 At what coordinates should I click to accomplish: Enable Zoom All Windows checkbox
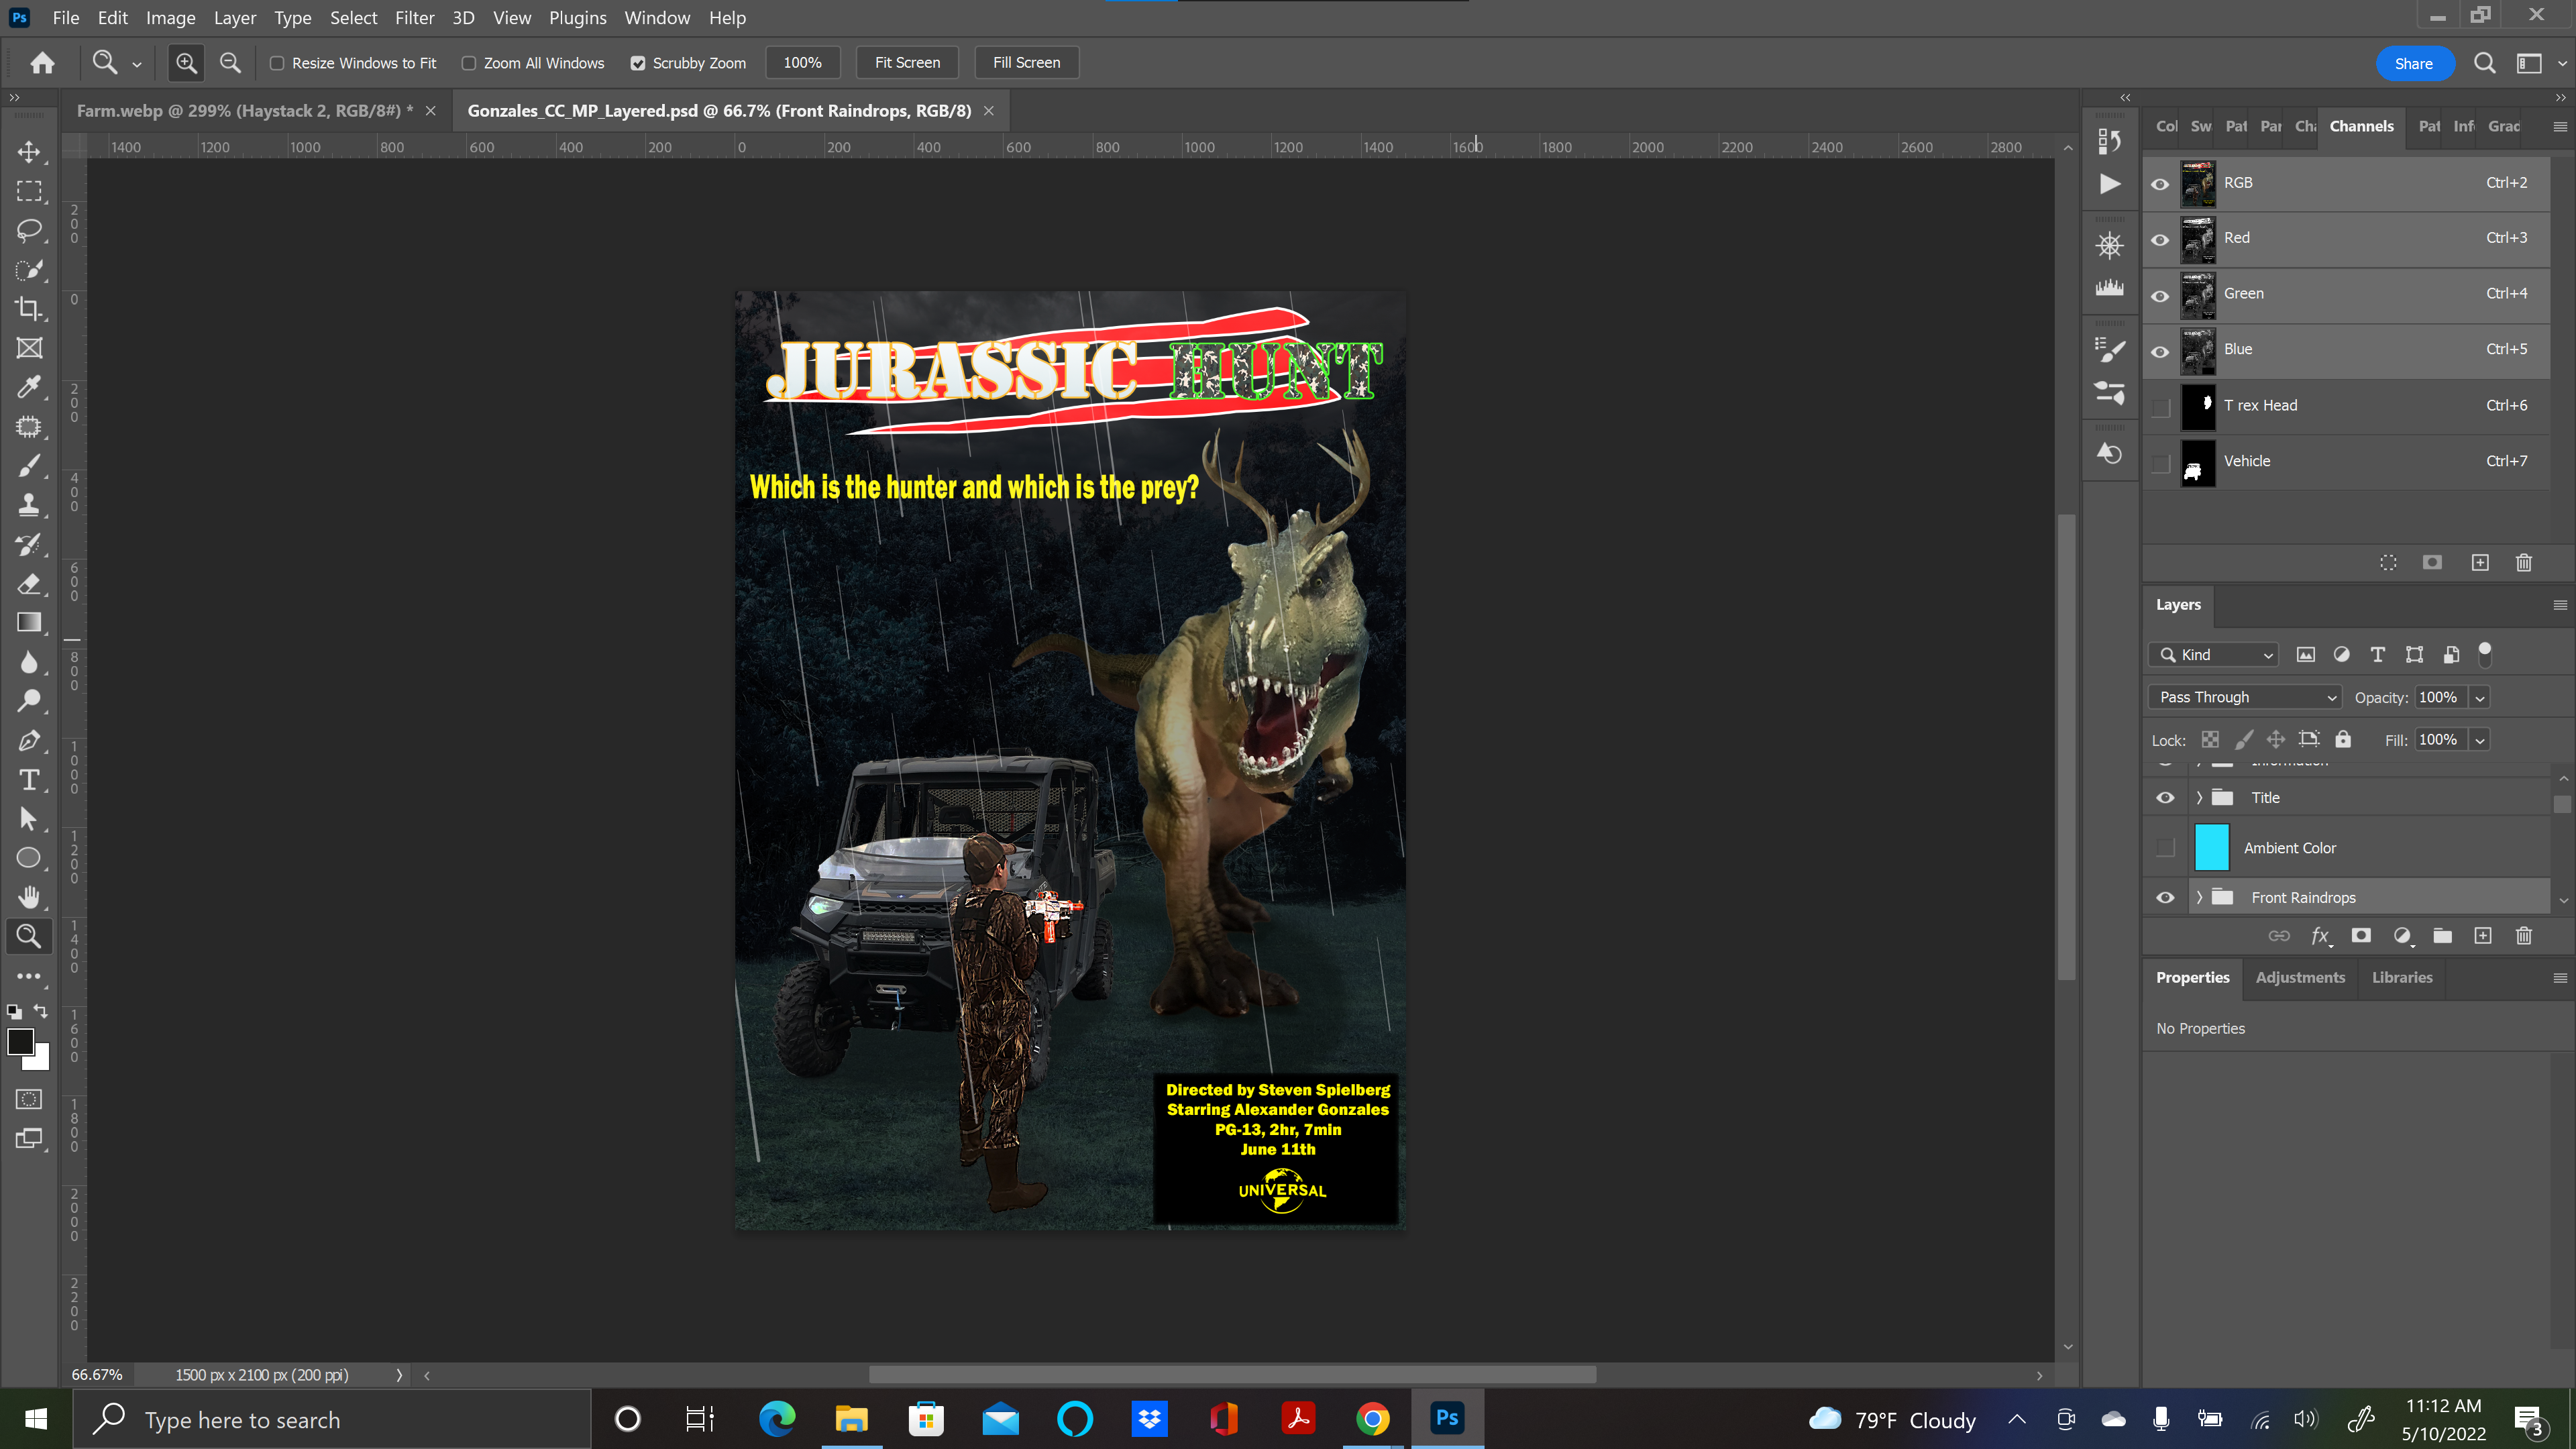pos(468,63)
